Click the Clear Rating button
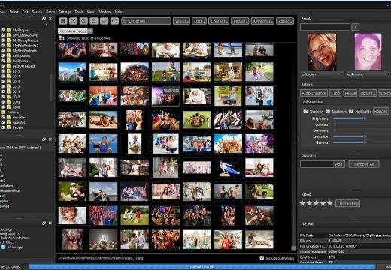The width and height of the screenshot is (391, 270). pyautogui.click(x=347, y=203)
